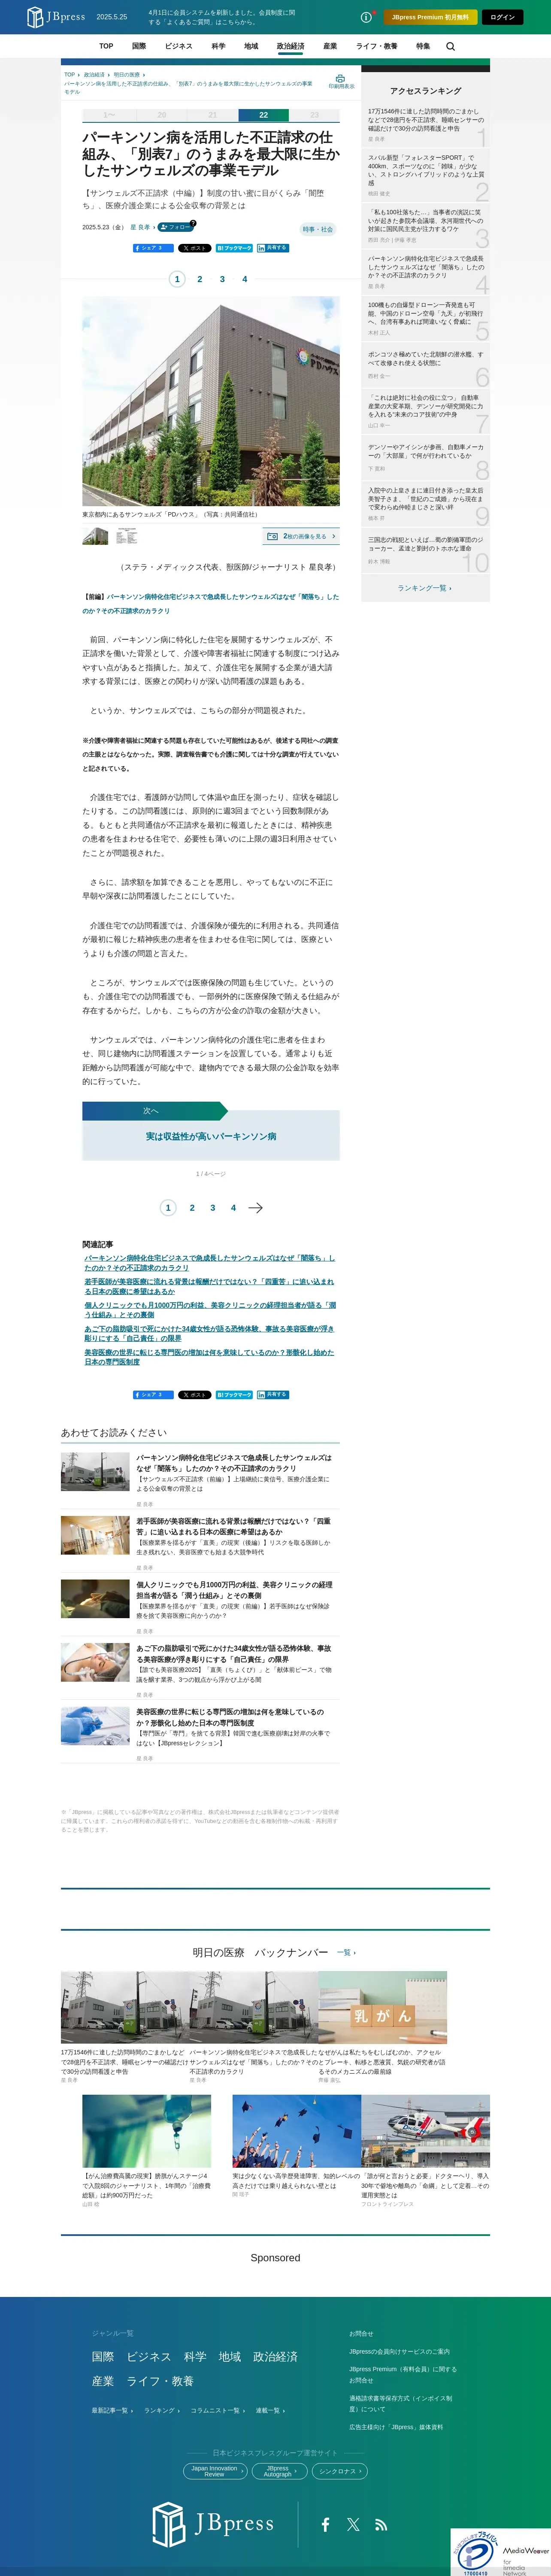Click the Privacy Mark badge
This screenshot has height=2576, width=551.
click(475, 2553)
